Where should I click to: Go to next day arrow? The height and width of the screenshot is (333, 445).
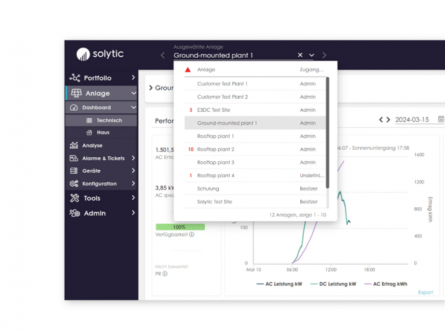coord(388,120)
